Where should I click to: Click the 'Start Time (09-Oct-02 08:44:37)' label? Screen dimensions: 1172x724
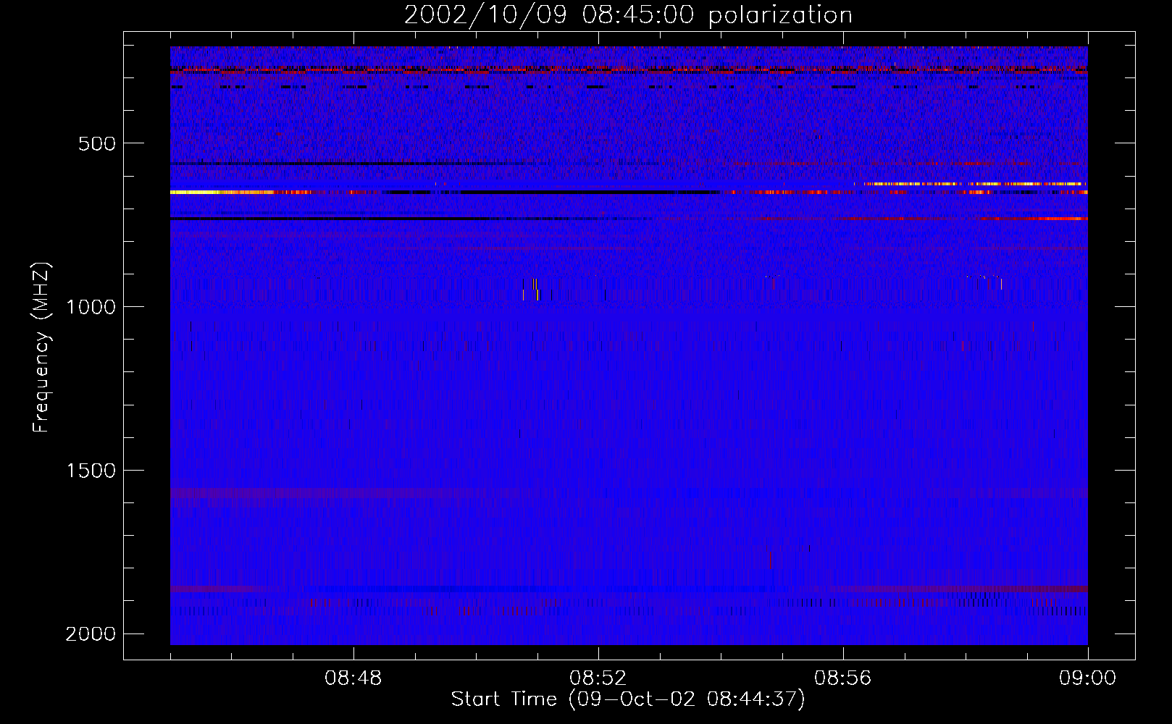pos(628,699)
